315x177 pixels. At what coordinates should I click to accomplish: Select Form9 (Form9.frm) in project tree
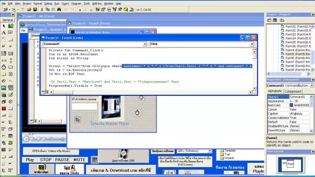(295, 70)
